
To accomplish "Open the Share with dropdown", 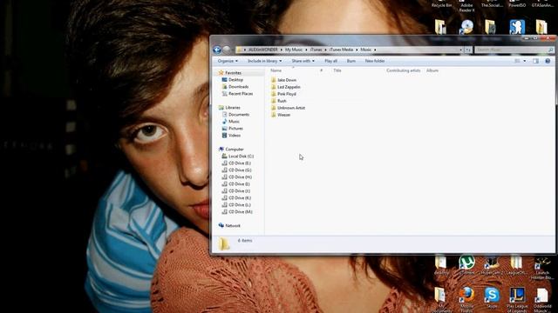I will coord(303,61).
